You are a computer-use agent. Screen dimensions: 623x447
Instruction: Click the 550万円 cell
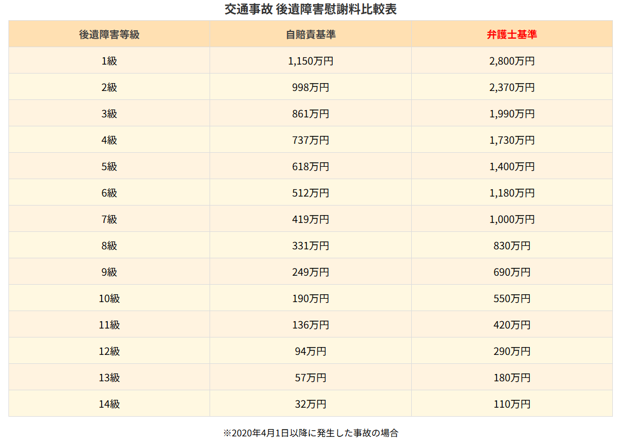(512, 298)
